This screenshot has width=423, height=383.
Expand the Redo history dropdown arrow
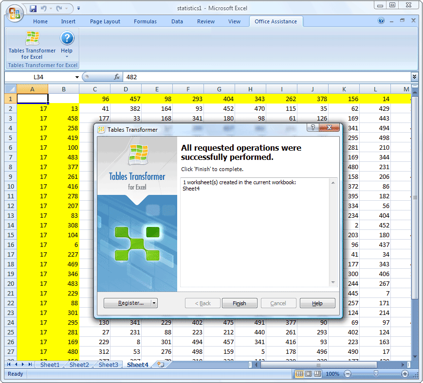66,9
